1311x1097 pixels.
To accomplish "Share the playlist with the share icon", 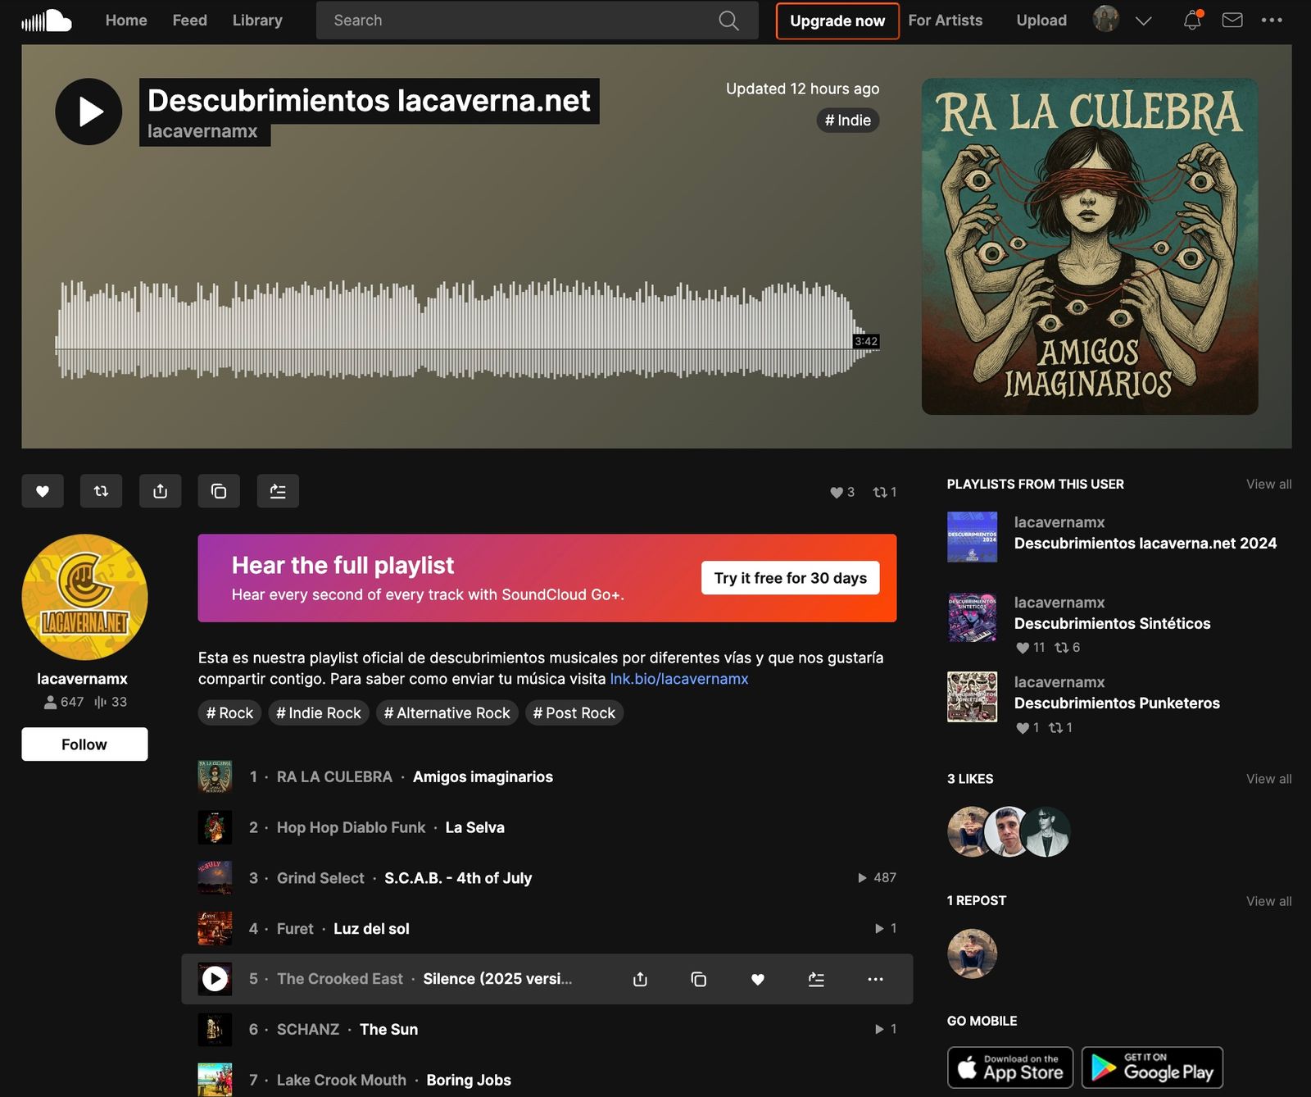I will point(160,491).
